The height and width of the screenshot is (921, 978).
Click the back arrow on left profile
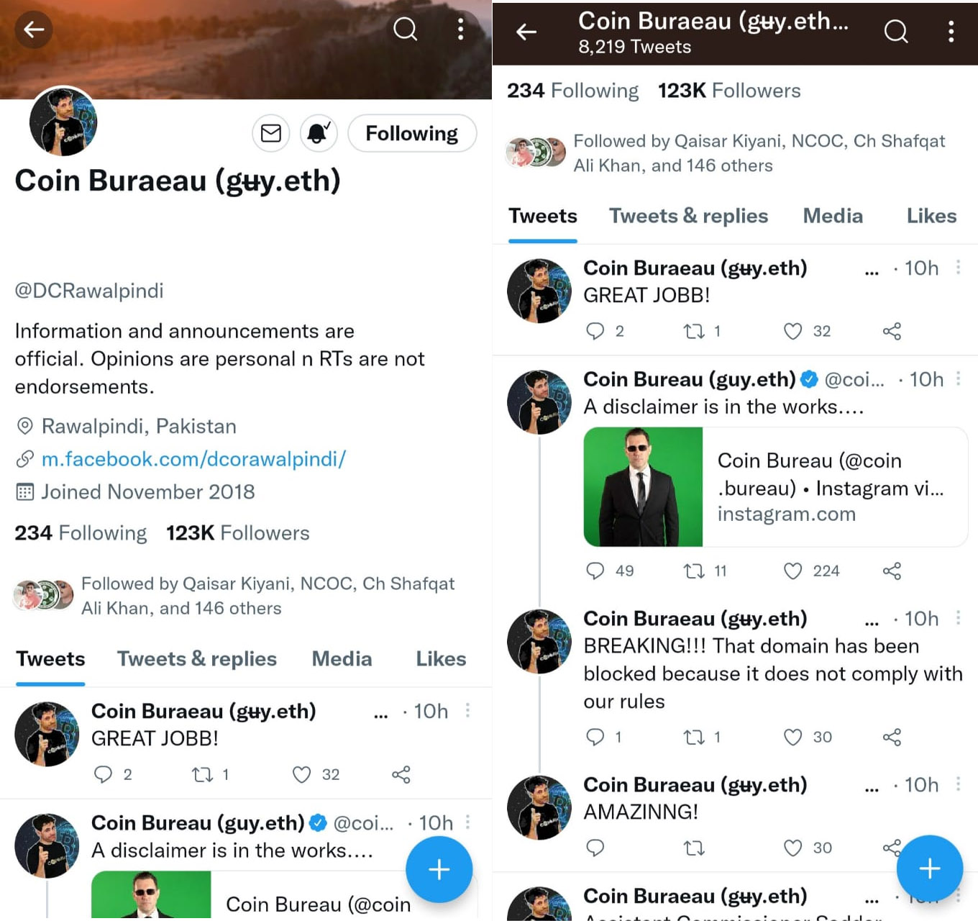coord(34,30)
